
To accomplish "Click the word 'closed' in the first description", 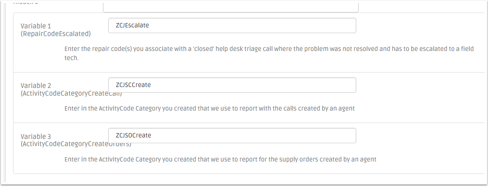I will pos(205,49).
